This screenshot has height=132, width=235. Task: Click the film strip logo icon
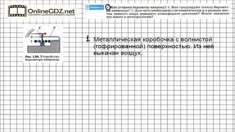tap(17, 11)
